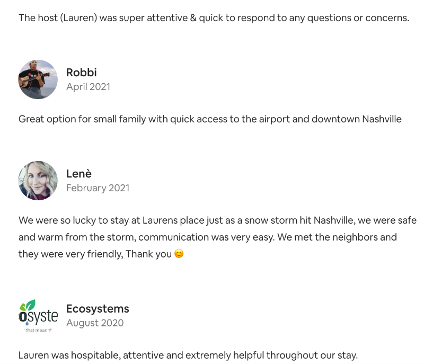The image size is (424, 364).
Task: Click "Thank you" in Lenè's review
Action: [x=148, y=254]
